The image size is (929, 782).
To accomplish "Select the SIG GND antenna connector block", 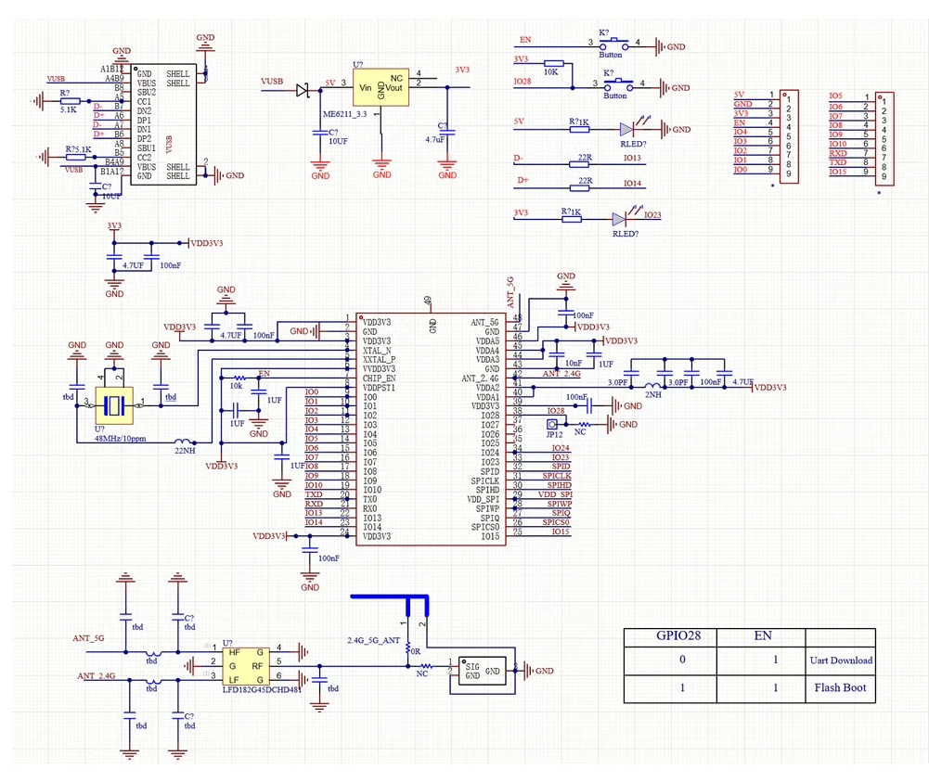I will pos(481,672).
